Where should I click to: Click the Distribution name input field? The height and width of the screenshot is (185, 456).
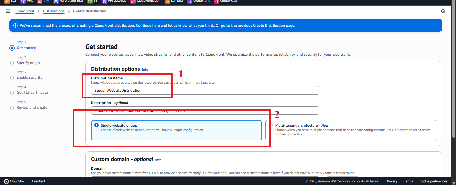[205, 90]
